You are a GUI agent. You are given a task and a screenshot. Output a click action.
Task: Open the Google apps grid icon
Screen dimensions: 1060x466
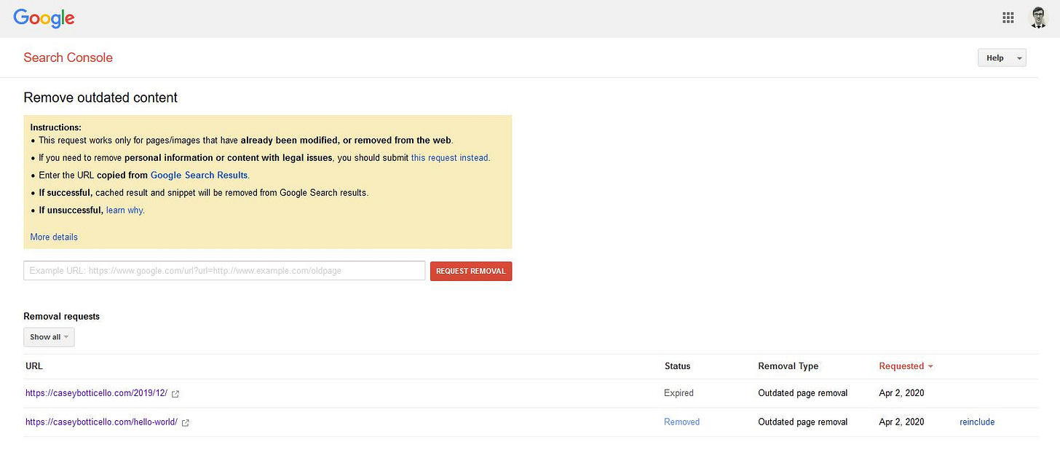[x=1008, y=18]
